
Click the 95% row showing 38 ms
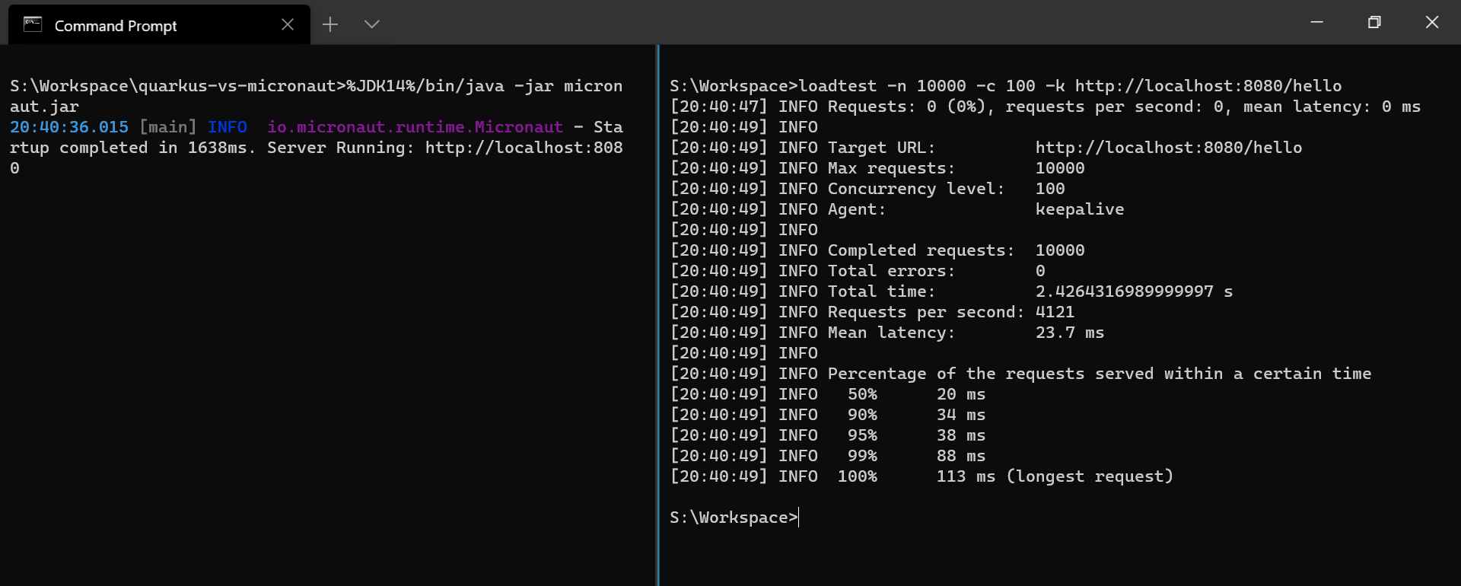[x=828, y=435]
